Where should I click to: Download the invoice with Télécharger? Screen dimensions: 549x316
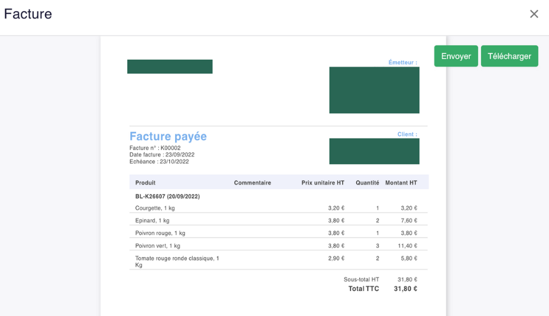(509, 56)
